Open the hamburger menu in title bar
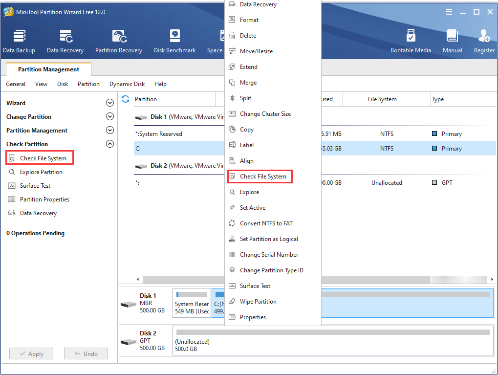The height and width of the screenshot is (375, 498). (x=449, y=12)
